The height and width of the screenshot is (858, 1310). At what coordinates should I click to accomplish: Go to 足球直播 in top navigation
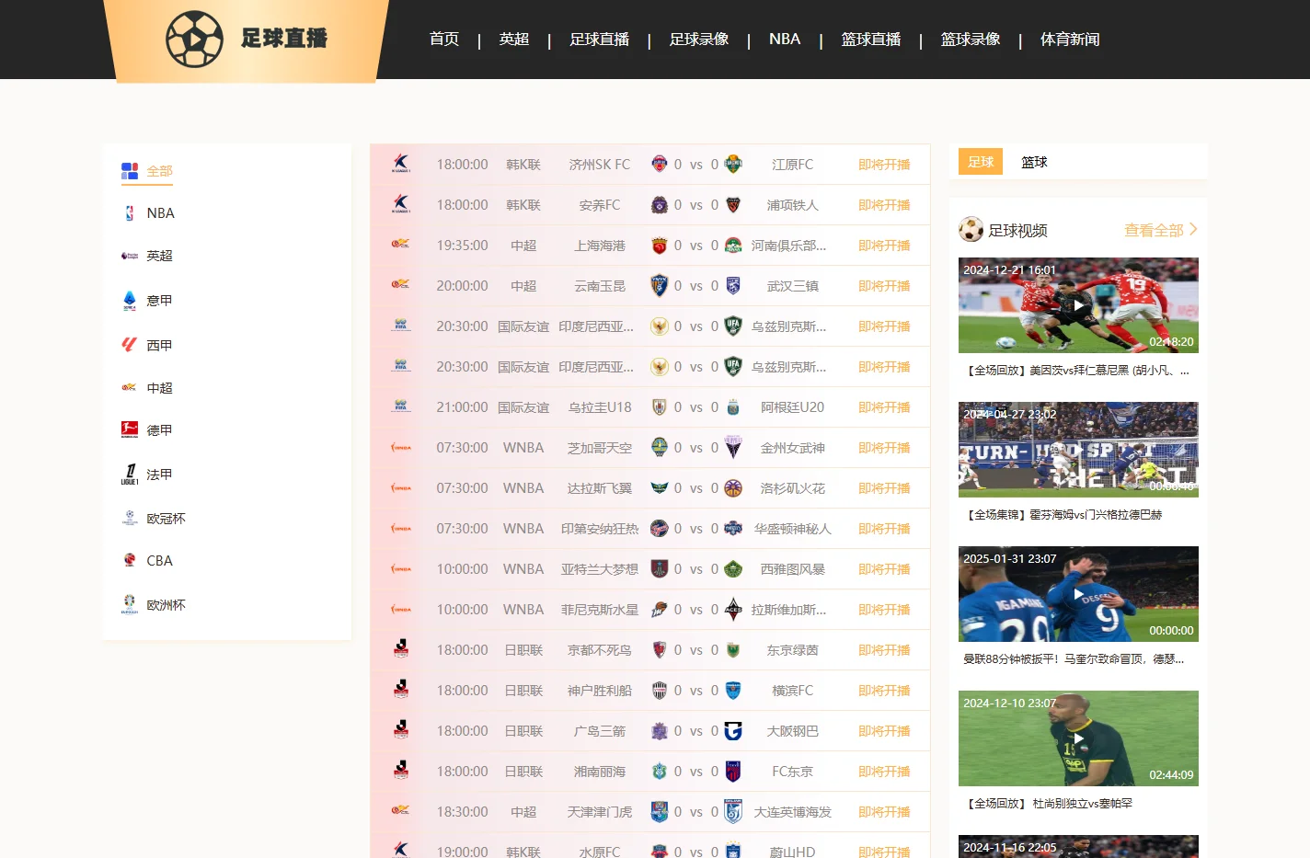tap(600, 40)
